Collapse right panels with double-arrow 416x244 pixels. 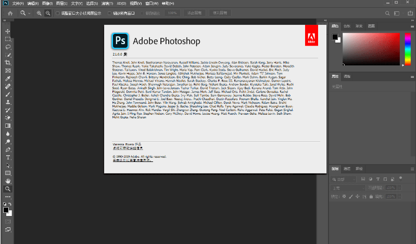click(x=412, y=20)
